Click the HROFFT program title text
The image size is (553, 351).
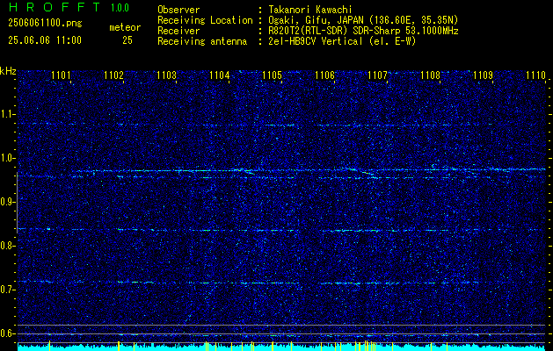54,7
